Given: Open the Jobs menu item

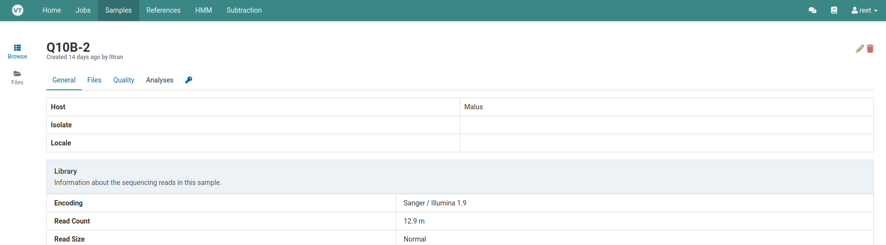Looking at the screenshot, I should tap(83, 10).
